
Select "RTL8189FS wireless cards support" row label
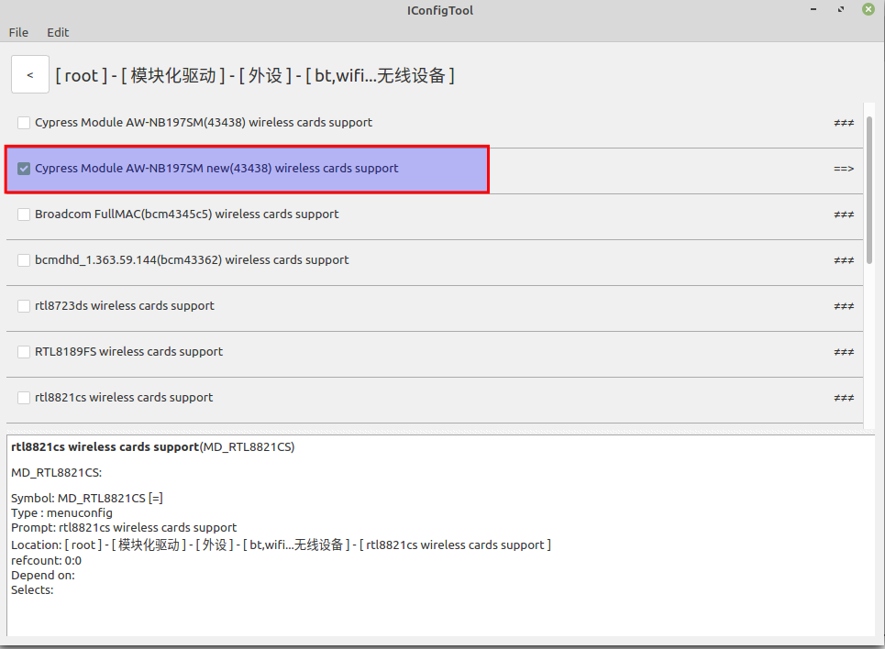tap(128, 352)
